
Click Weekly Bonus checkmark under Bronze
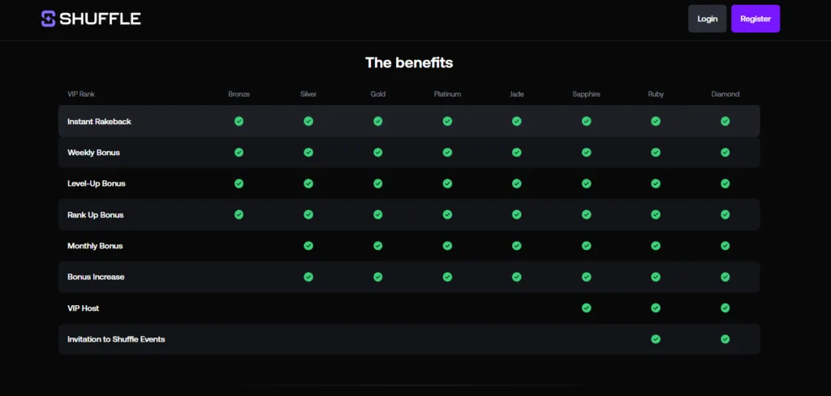click(x=239, y=153)
